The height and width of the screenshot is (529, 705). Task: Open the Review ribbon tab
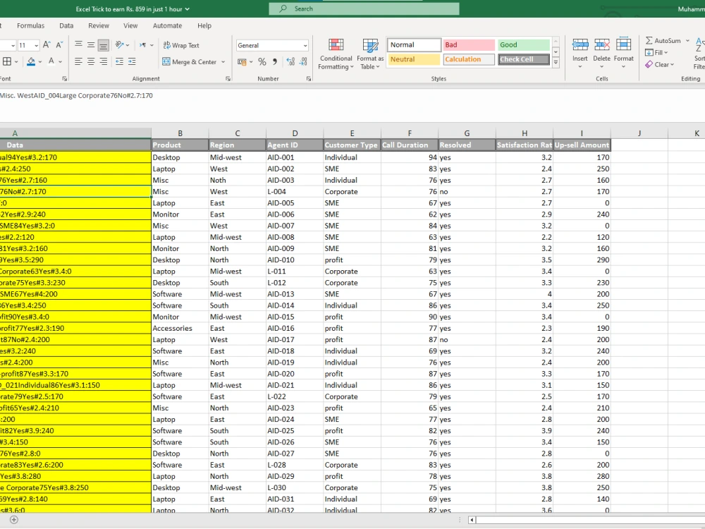[x=97, y=25]
